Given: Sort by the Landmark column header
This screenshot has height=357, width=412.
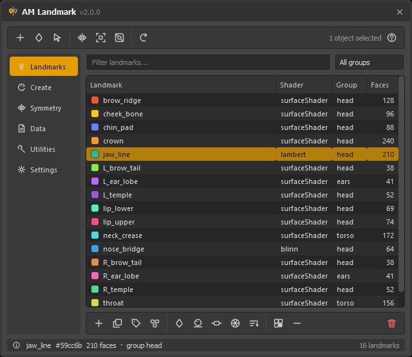Looking at the screenshot, I should (181, 85).
